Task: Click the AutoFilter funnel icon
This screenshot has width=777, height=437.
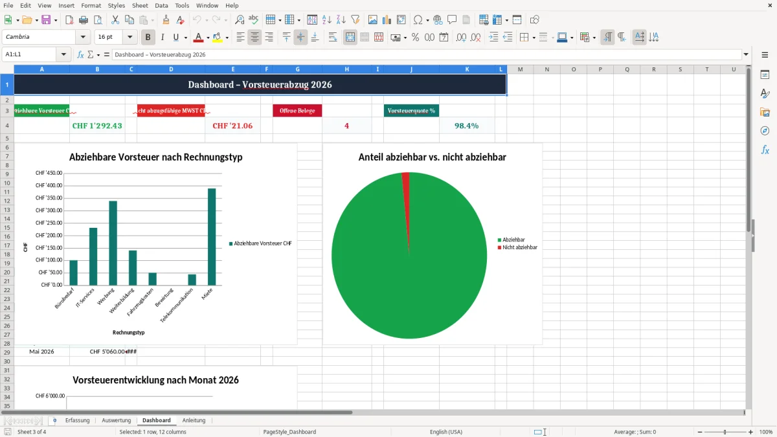Action: 355,20
